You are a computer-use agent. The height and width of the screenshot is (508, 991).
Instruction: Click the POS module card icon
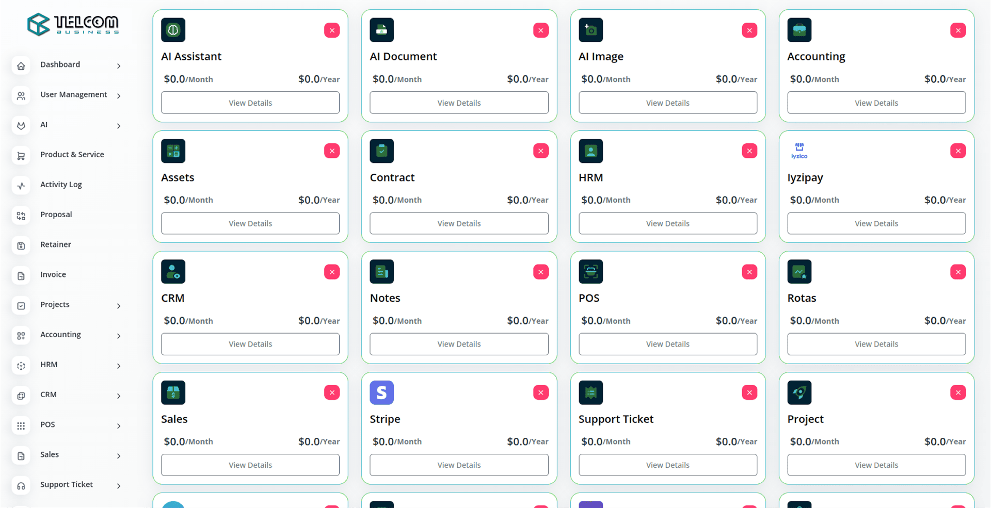coord(590,272)
